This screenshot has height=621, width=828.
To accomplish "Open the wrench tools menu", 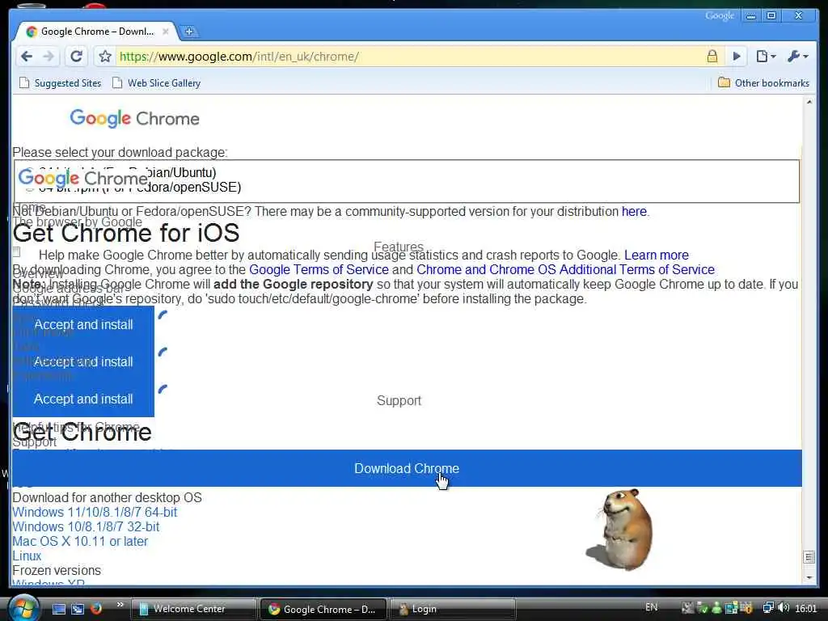I will click(797, 57).
